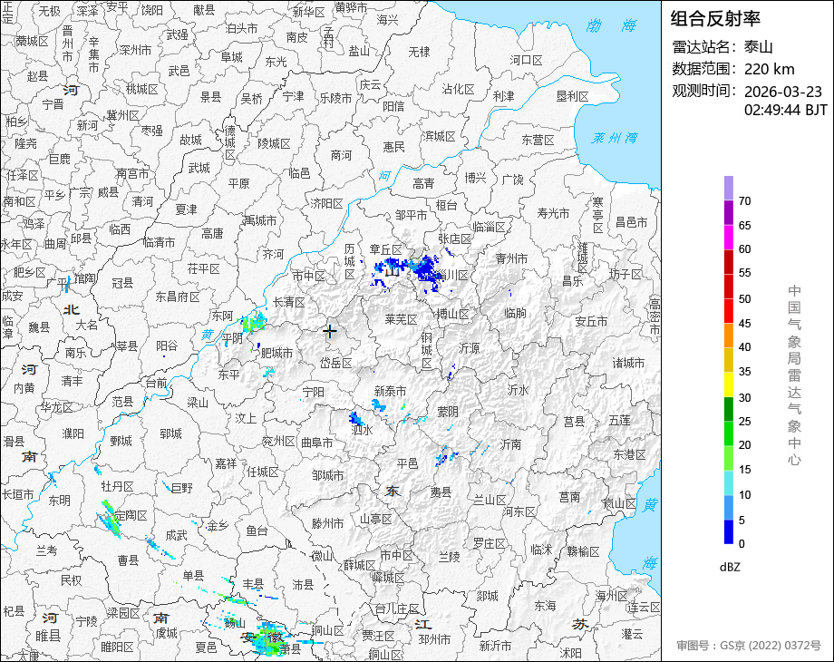
Task: Click the 新泰市 label on the map
Action: tap(390, 391)
